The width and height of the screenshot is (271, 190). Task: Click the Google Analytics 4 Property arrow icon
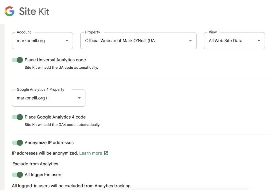tap(79, 98)
